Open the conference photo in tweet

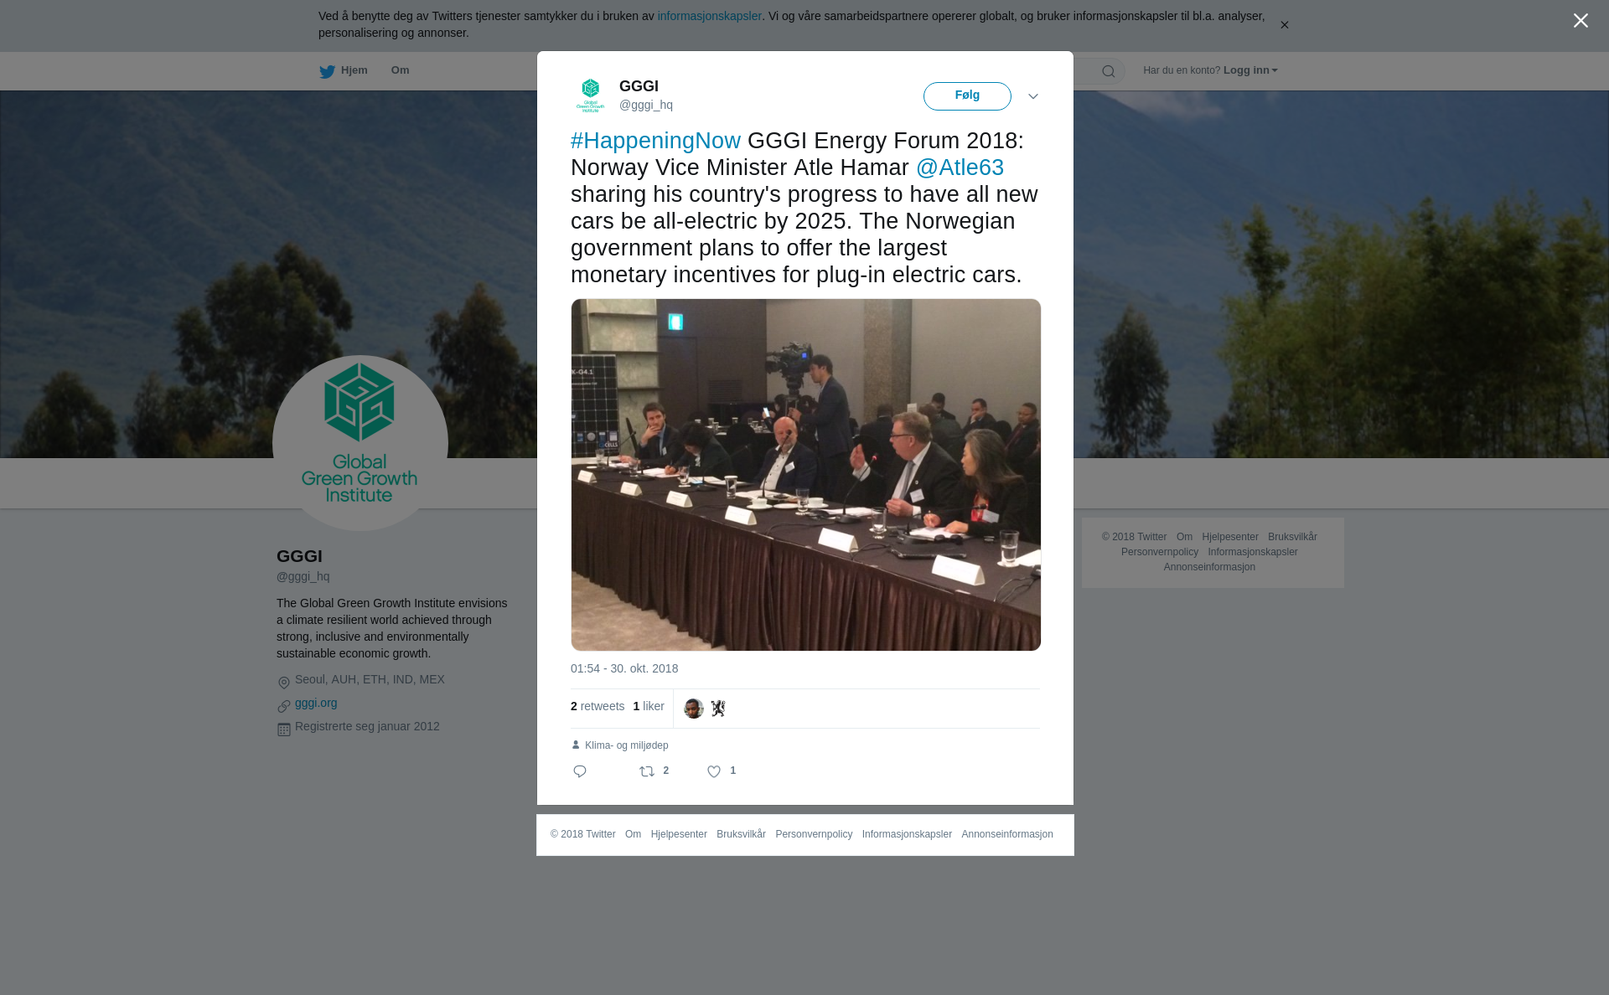(x=806, y=475)
